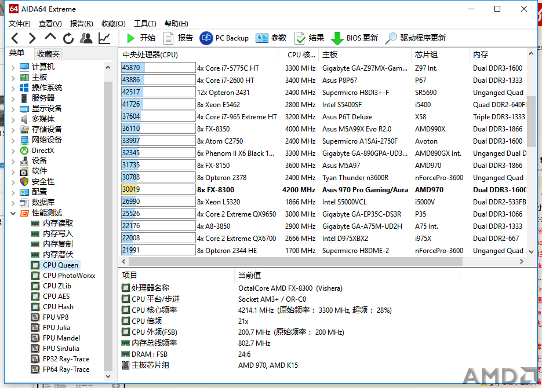Expand the 显示设备 tree node arrow
This screenshot has width=542, height=388.
click(13, 109)
